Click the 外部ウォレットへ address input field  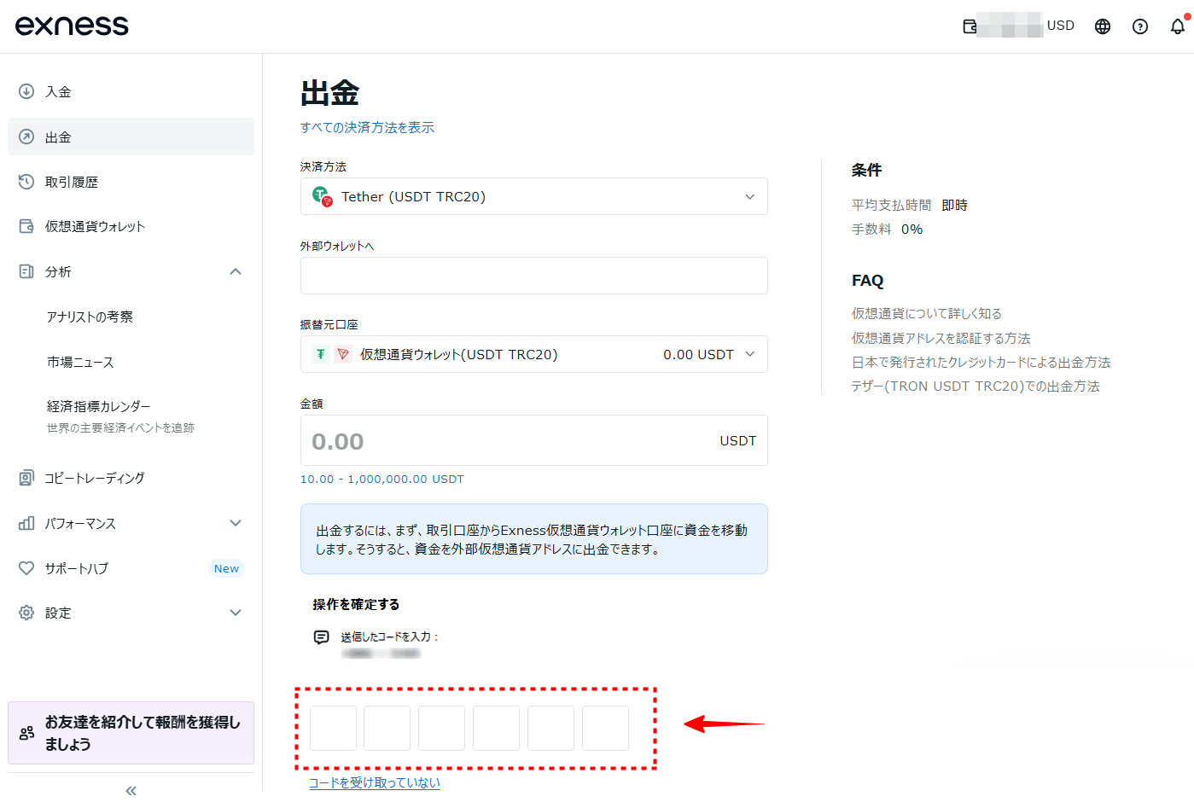point(533,276)
